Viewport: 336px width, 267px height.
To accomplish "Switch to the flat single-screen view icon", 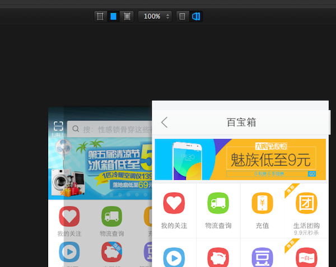I will [183, 16].
